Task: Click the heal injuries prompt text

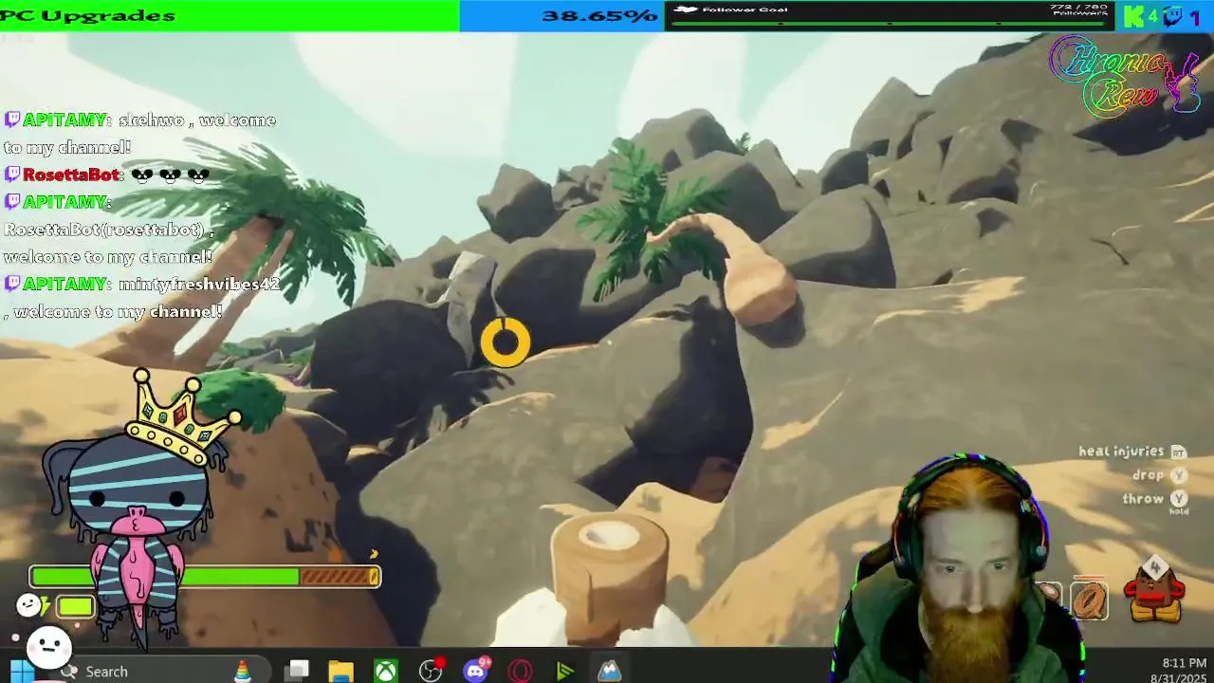Action: [x=1121, y=452]
